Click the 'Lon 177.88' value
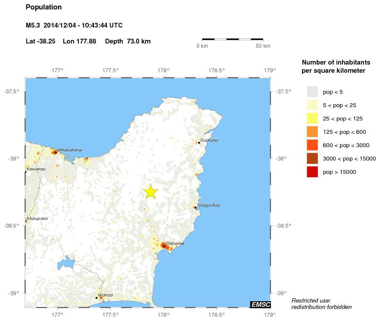The height and width of the screenshot is (321, 380). point(79,41)
